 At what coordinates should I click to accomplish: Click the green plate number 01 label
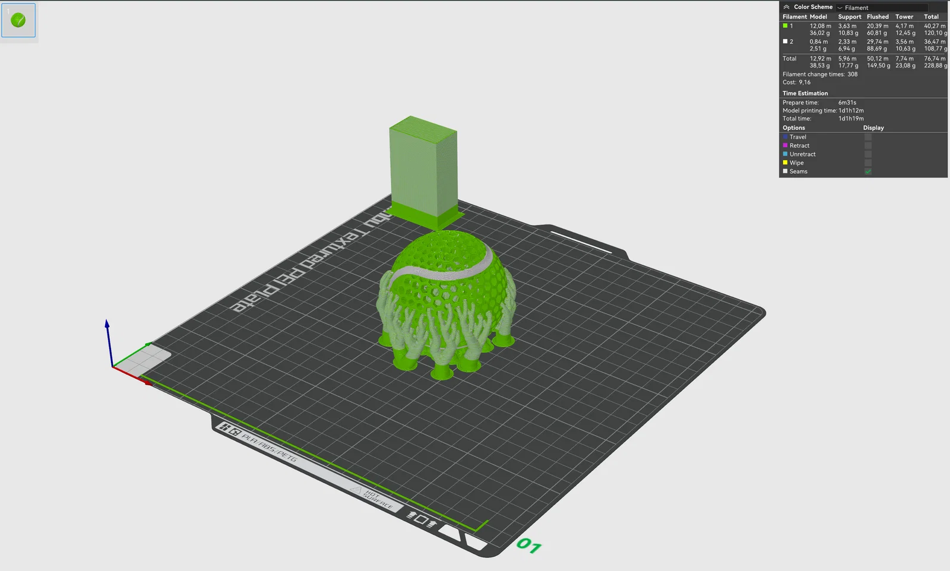pyautogui.click(x=528, y=545)
